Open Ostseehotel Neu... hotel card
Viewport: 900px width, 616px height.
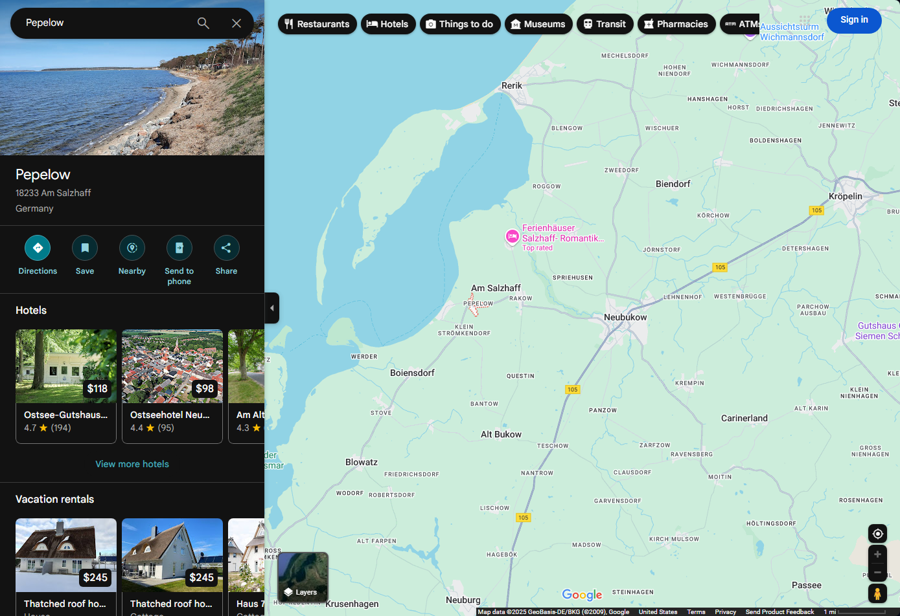(172, 386)
